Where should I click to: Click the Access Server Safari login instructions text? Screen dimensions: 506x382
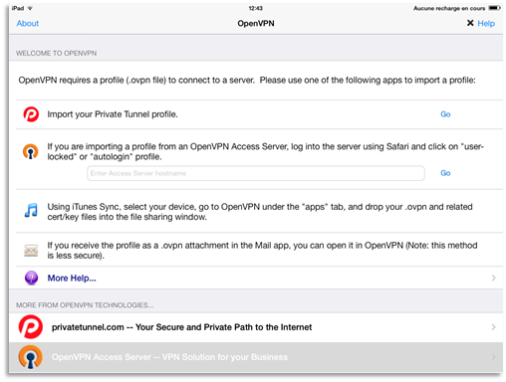point(266,151)
